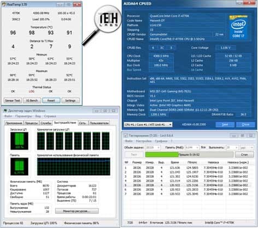Open the Вид menu in Task Manager

tap(38, 116)
